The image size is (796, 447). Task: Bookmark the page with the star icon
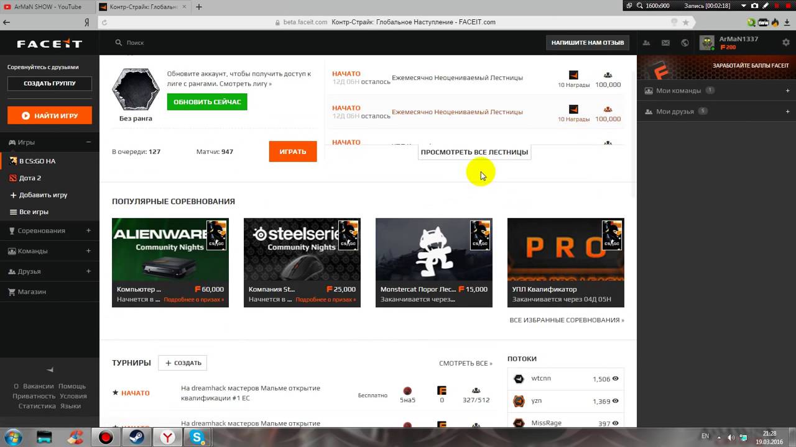click(x=686, y=22)
